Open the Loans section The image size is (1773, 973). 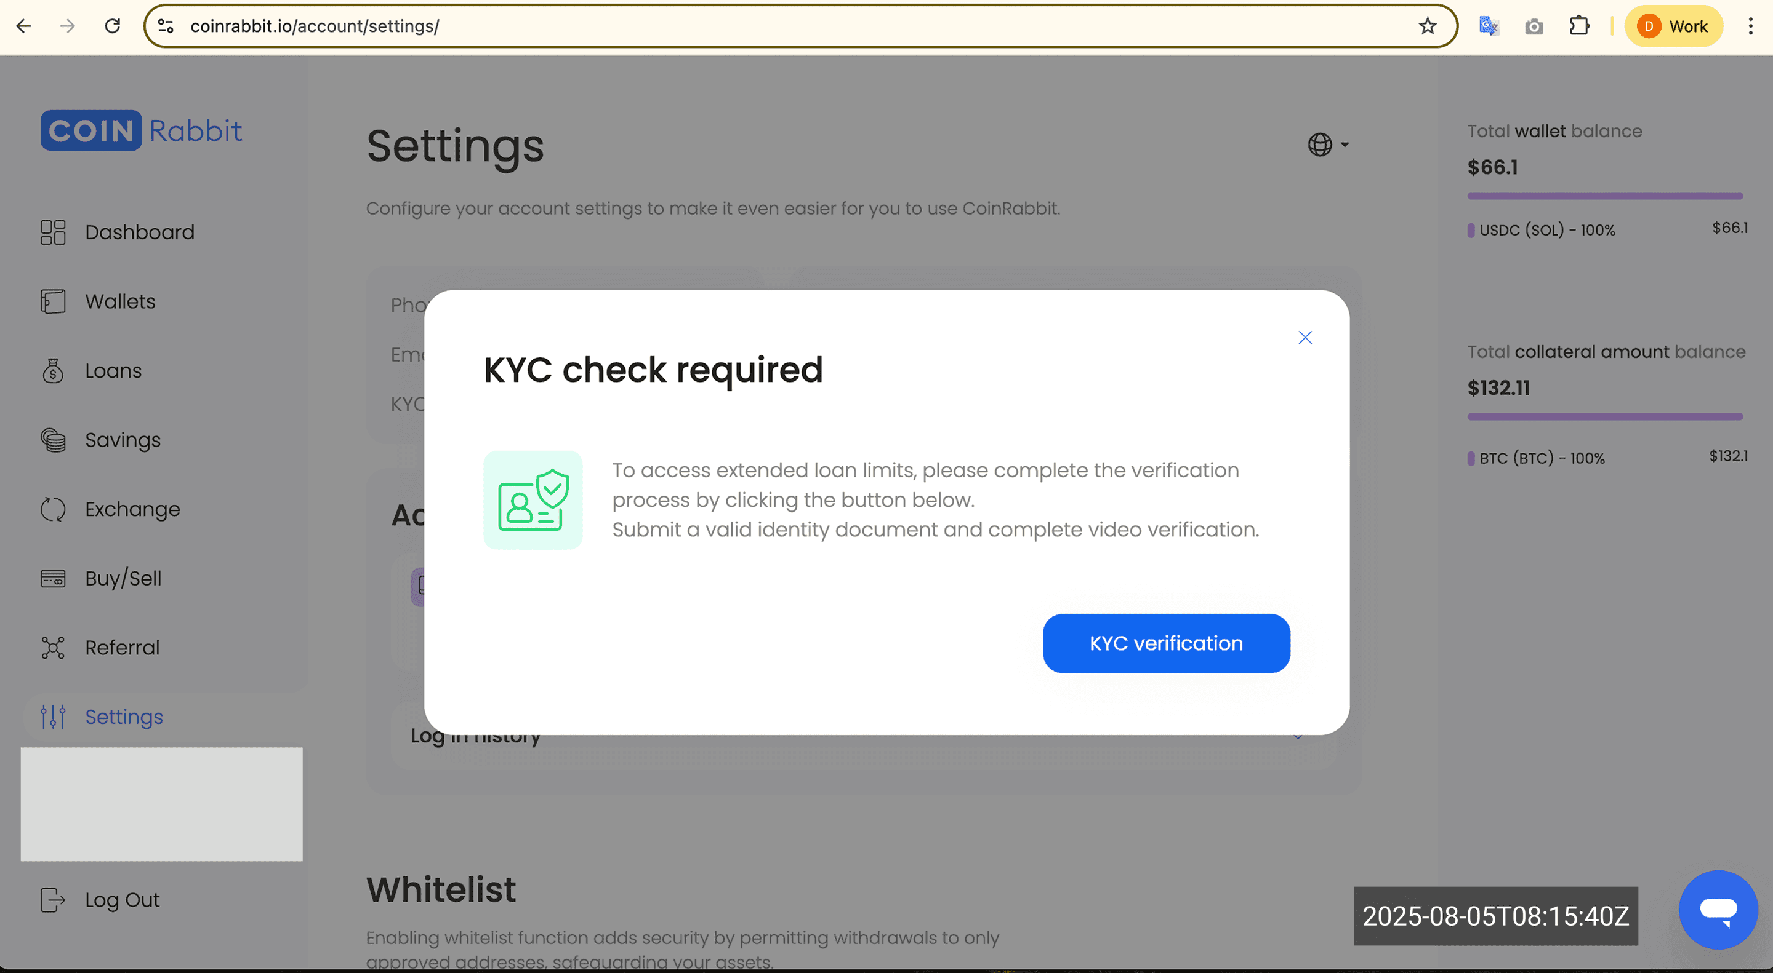click(x=113, y=371)
